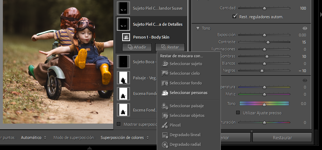Adjust the Exposición slider
Viewport: 322px width, 150px height.
click(264, 35)
